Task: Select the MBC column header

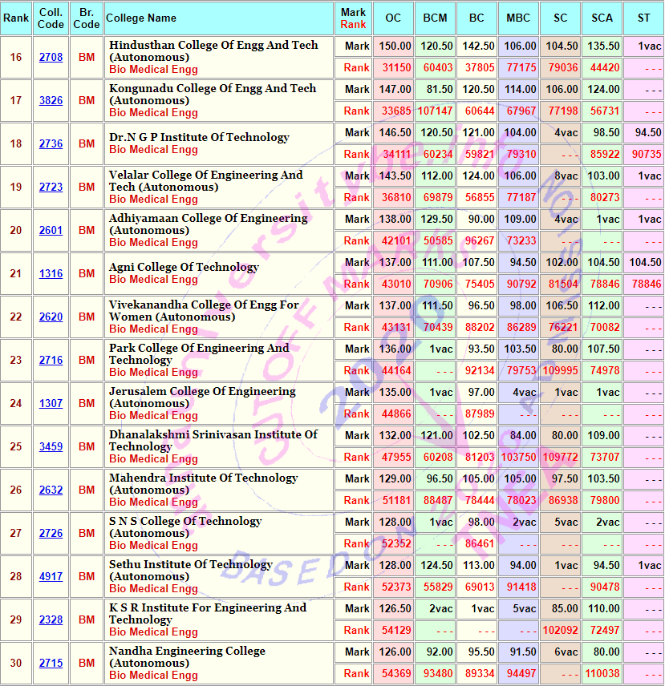Action: [x=518, y=18]
